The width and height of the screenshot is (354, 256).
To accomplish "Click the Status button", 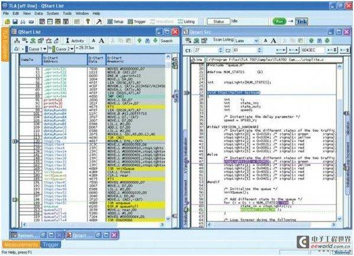I will pos(218,21).
